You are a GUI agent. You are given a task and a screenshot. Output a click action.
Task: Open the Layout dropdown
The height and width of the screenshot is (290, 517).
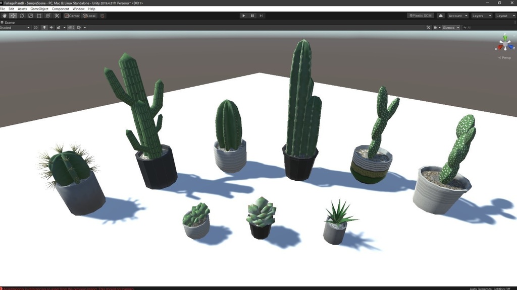(x=505, y=15)
